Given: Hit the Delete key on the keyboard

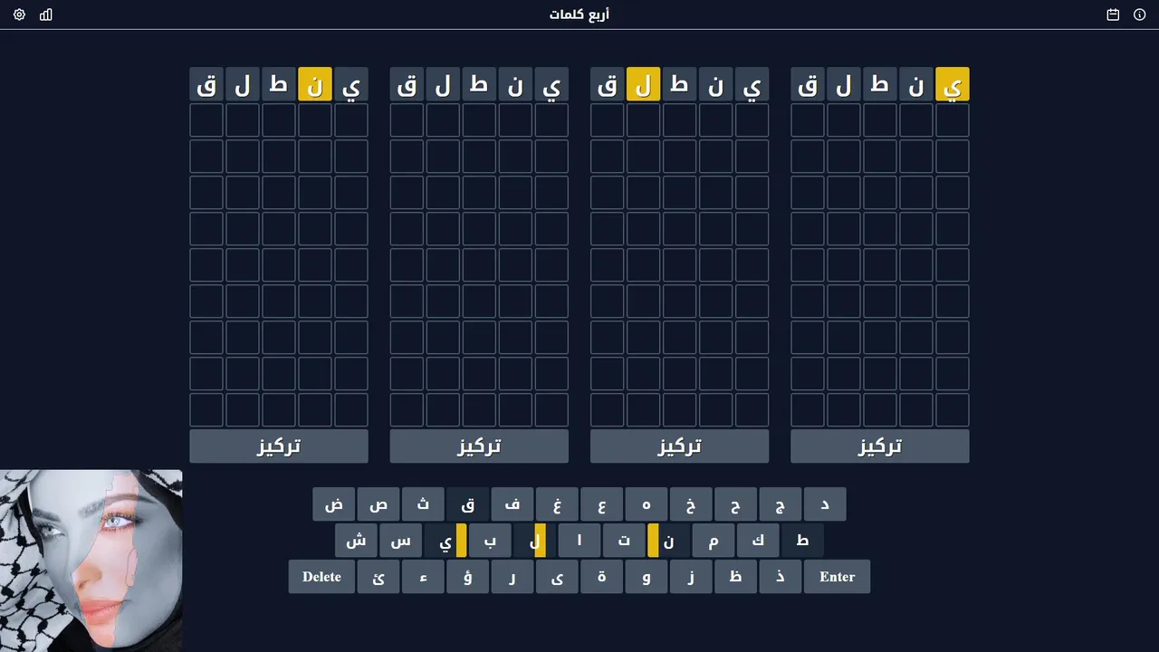Looking at the screenshot, I should pos(321,577).
